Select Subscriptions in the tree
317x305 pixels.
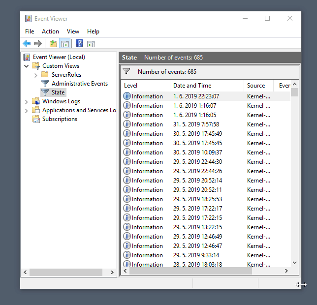pos(60,119)
